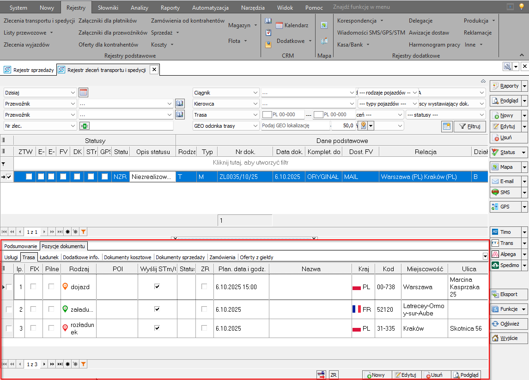Expand the Magazyn ribbon dropdown
Viewport: 529px width, 380px height.
click(243, 25)
